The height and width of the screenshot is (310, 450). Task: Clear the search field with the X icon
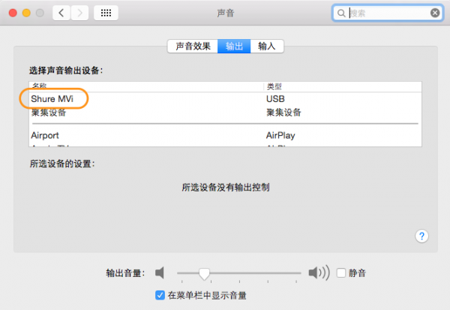click(435, 13)
